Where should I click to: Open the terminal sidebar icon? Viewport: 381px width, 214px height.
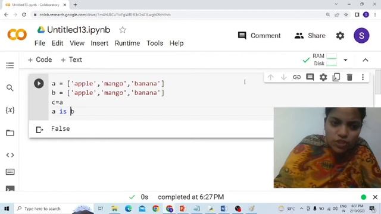[10, 188]
